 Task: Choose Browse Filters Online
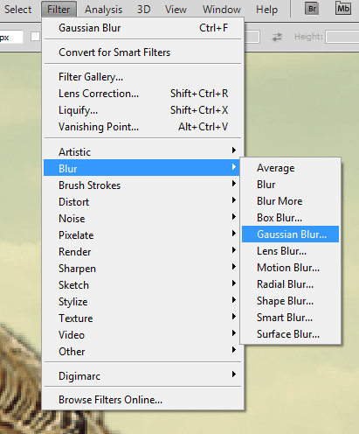coord(142,400)
